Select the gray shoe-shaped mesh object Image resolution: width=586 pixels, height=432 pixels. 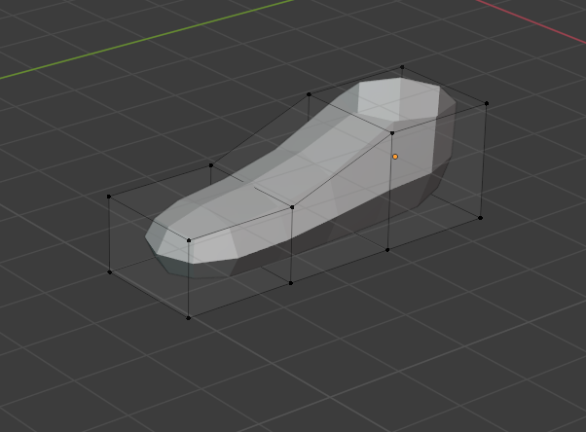(x=299, y=176)
